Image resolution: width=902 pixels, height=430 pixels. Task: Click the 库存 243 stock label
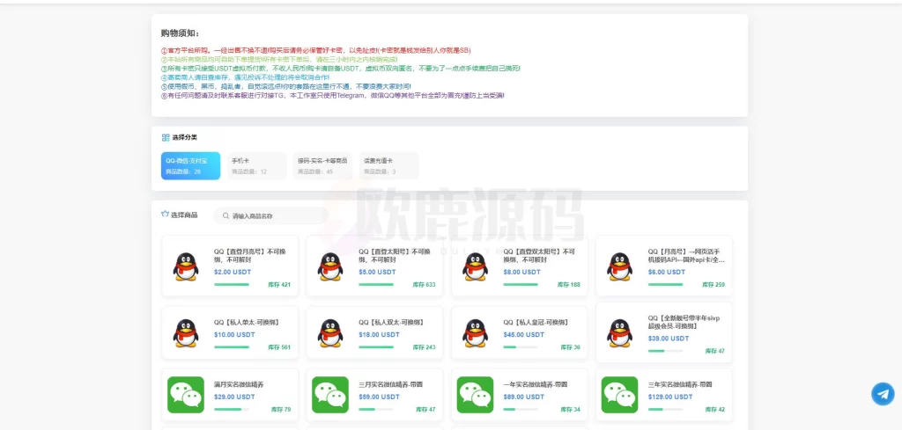424,347
